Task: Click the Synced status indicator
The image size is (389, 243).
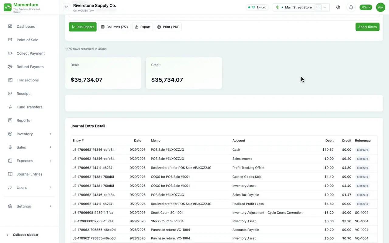Action: click(x=257, y=7)
